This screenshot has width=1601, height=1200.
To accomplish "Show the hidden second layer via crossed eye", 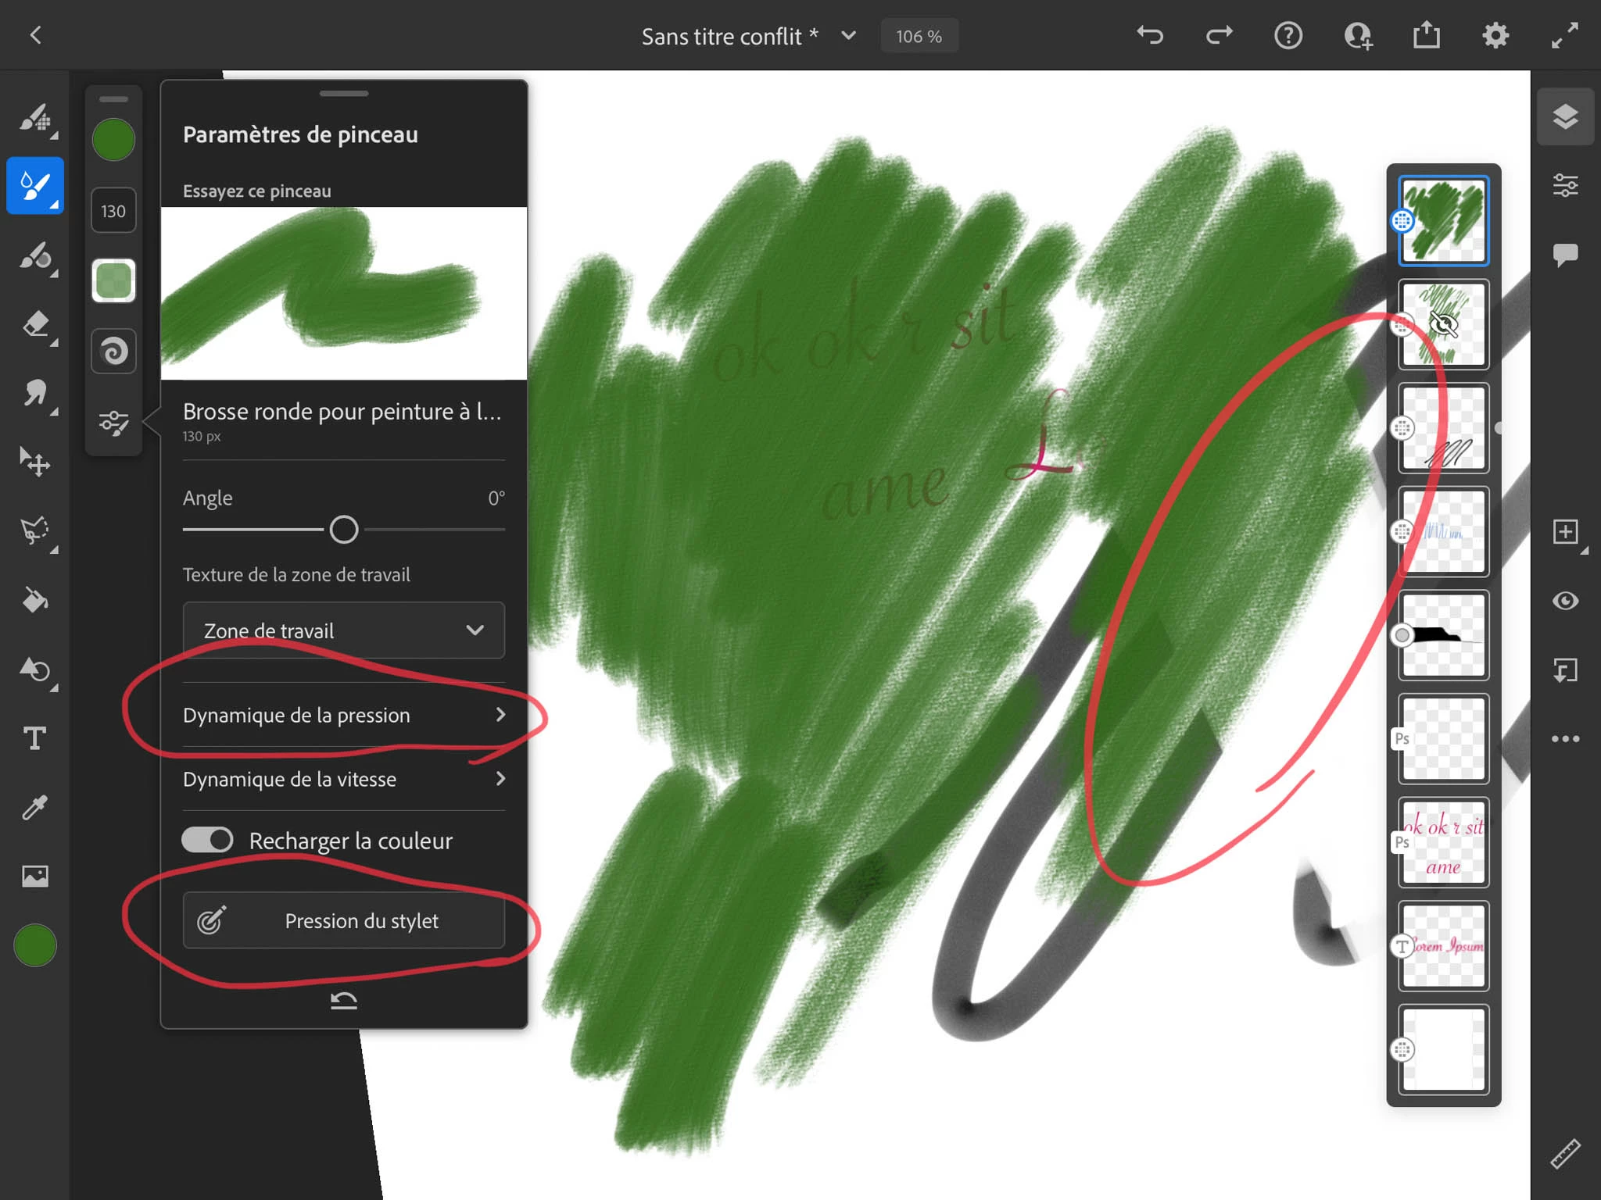I will click(x=1443, y=324).
